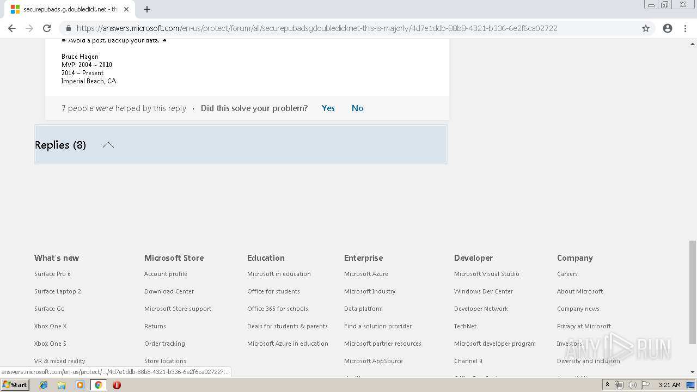Open the Privacy at Microsoft link
The width and height of the screenshot is (697, 392).
point(584,326)
